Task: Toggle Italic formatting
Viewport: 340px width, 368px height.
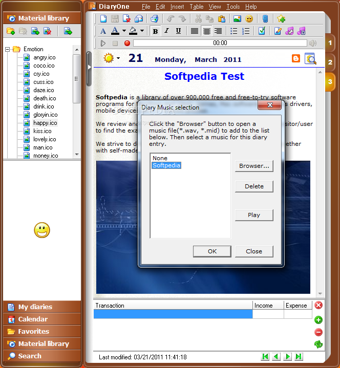Action: click(167, 31)
